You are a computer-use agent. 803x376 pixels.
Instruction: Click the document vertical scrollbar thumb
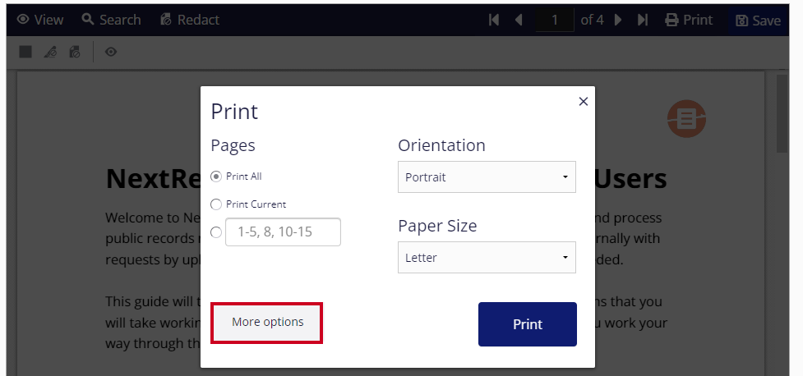click(x=782, y=112)
